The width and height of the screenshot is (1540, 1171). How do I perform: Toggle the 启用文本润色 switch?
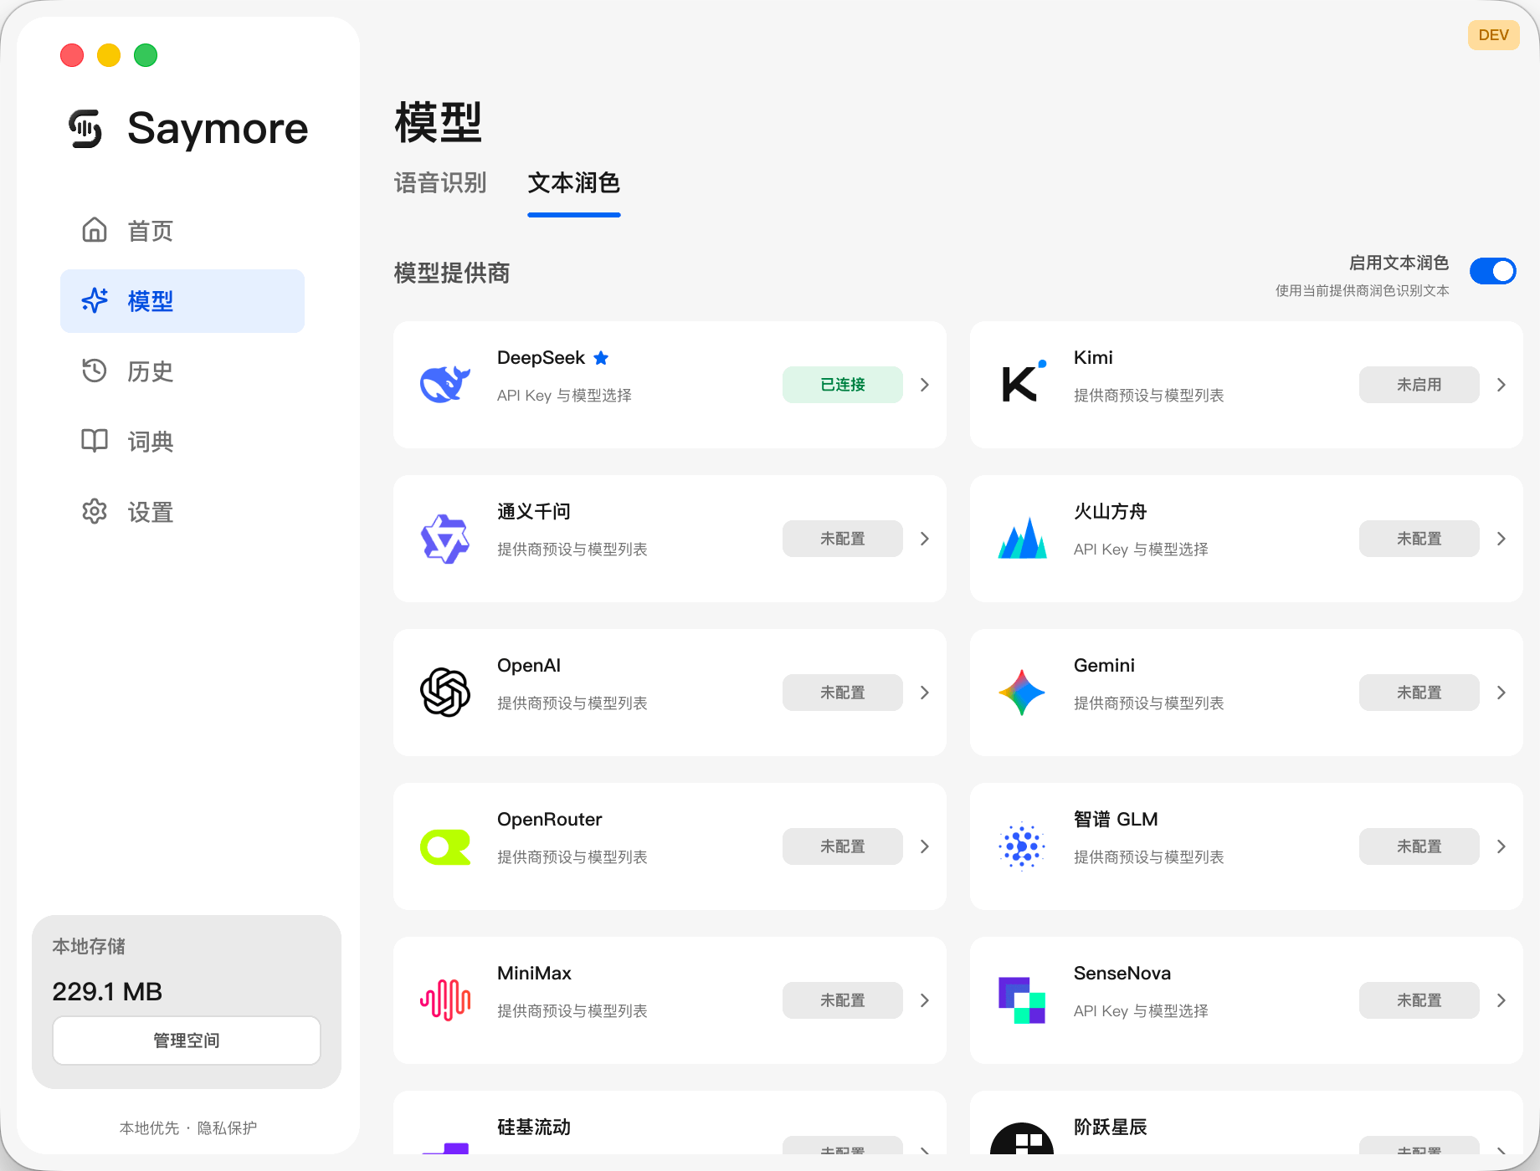coord(1493,271)
